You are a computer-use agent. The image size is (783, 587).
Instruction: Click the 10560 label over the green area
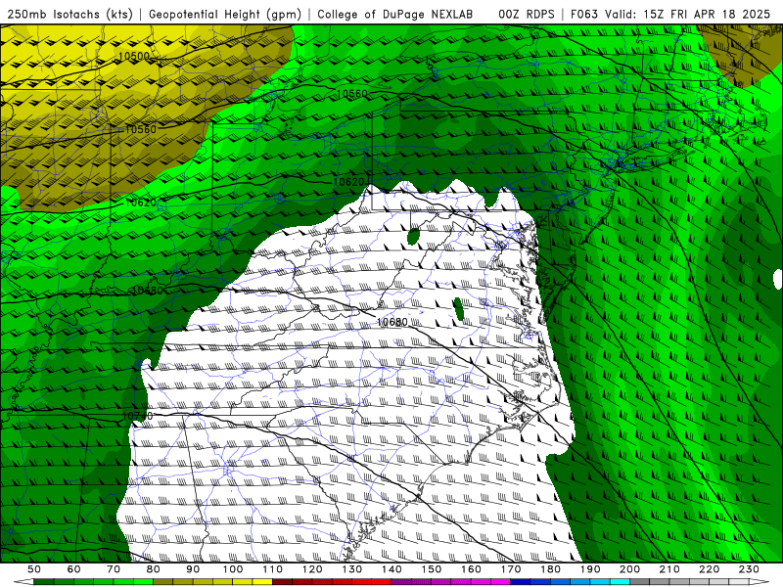point(352,93)
